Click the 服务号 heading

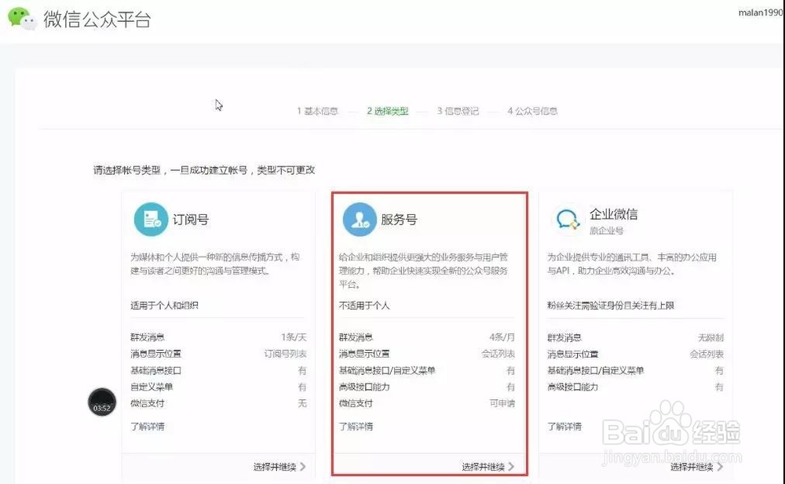pos(399,219)
